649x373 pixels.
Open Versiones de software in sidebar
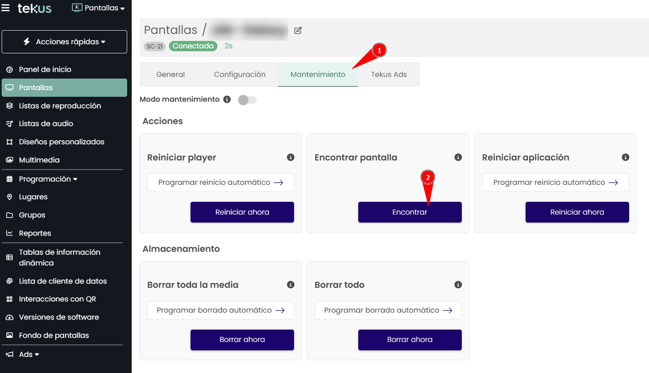click(x=59, y=317)
